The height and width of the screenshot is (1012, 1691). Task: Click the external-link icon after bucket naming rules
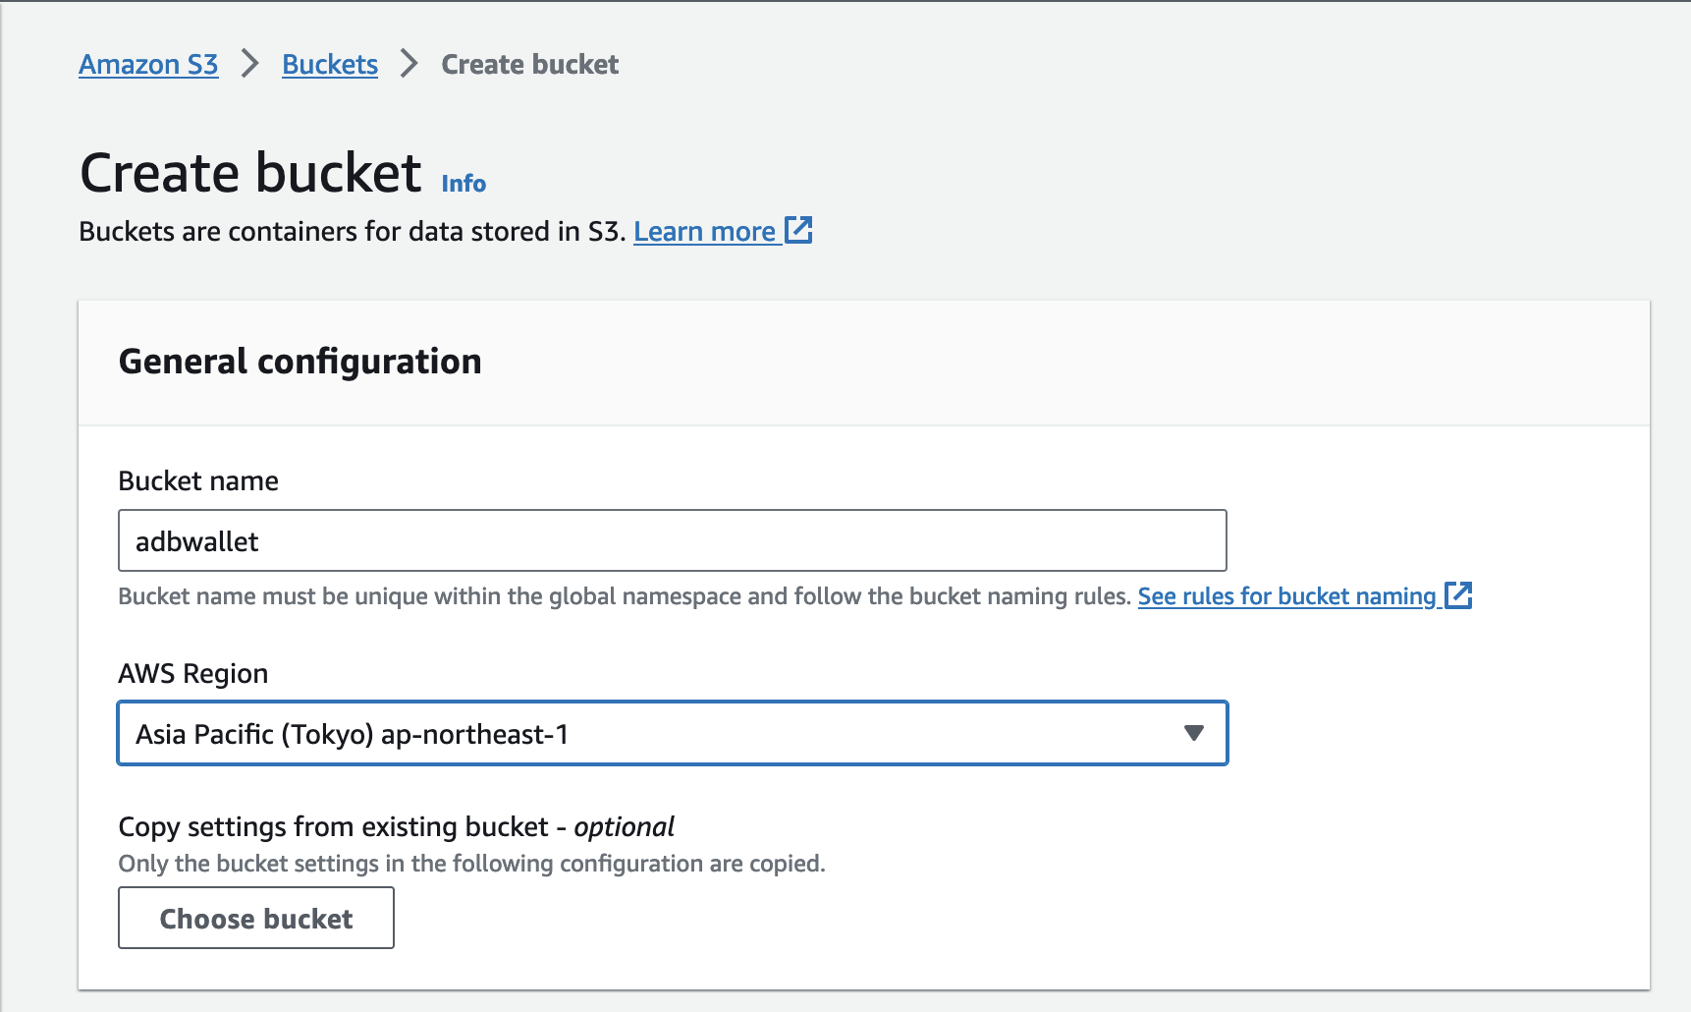click(x=1458, y=595)
